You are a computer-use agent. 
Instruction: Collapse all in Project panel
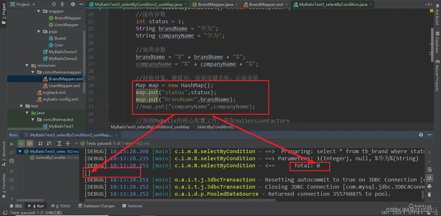(x=63, y=4)
